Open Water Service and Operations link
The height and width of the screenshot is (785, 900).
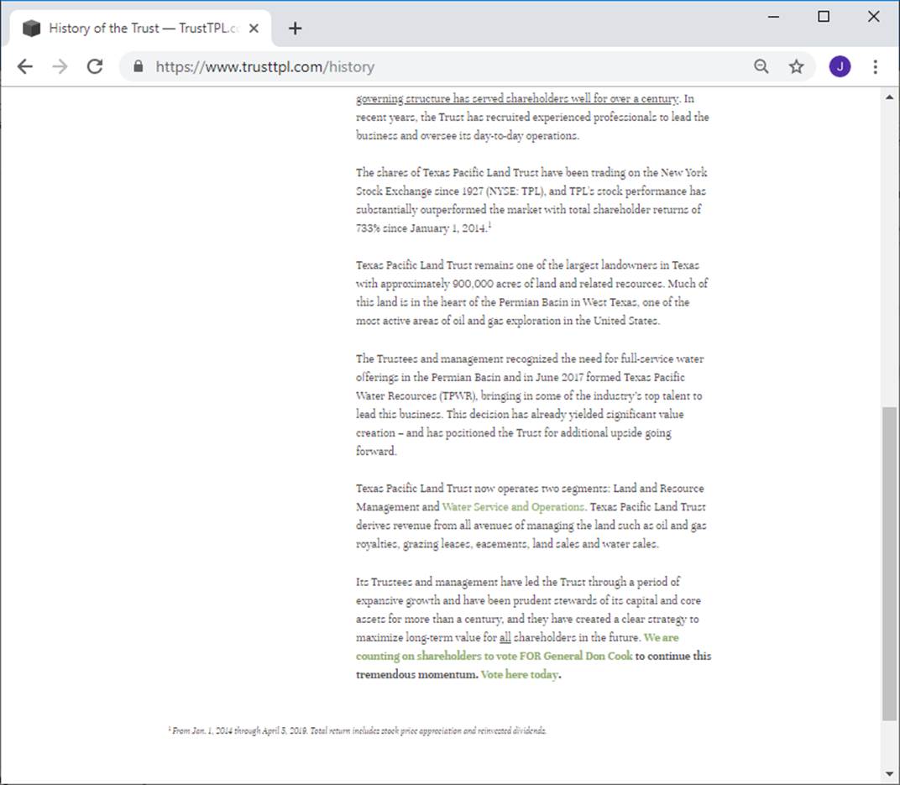click(x=513, y=507)
